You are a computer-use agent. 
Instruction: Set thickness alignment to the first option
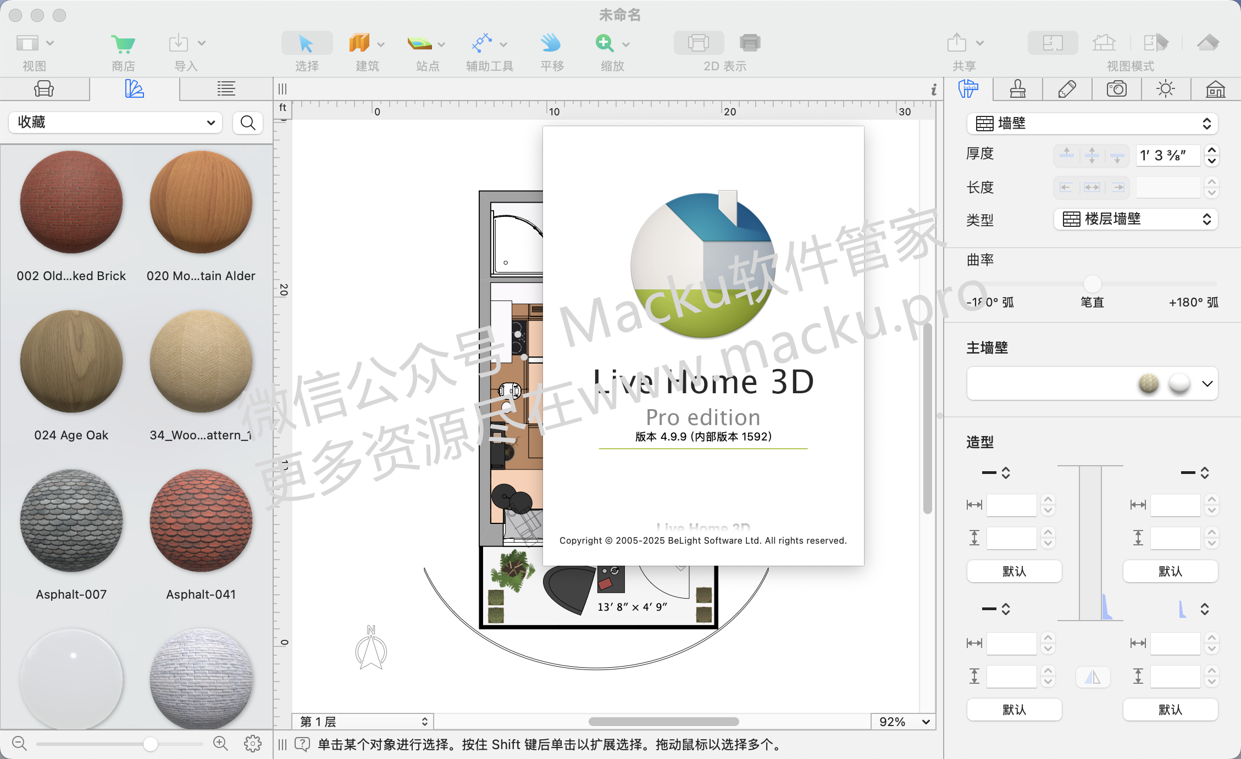(1067, 155)
